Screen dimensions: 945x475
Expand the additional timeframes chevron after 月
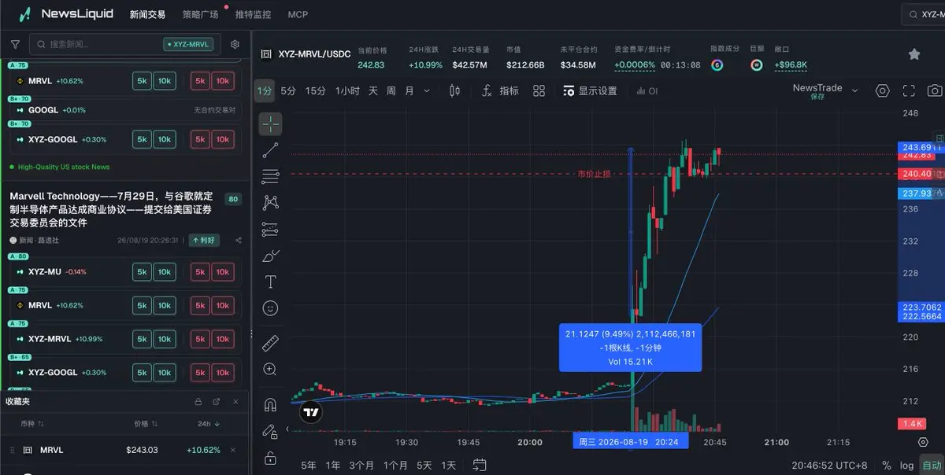pyautogui.click(x=427, y=91)
